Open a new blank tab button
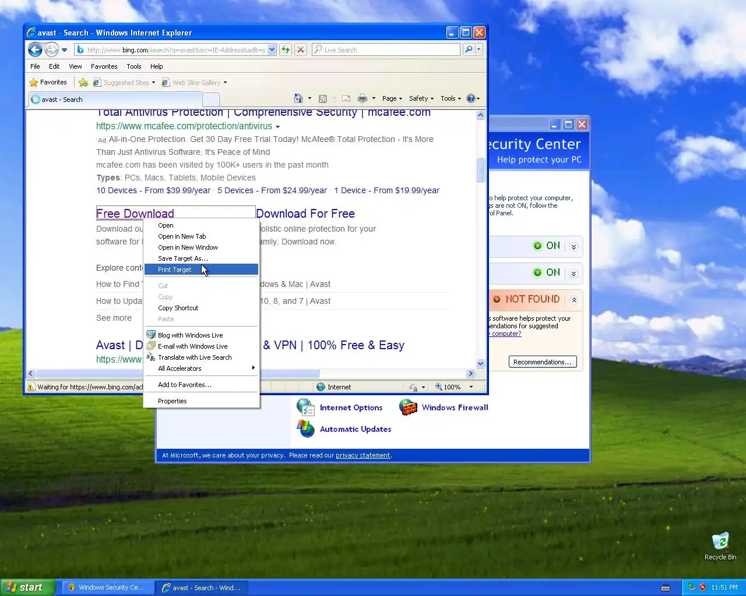Image resolution: width=746 pixels, height=596 pixels. click(x=212, y=100)
